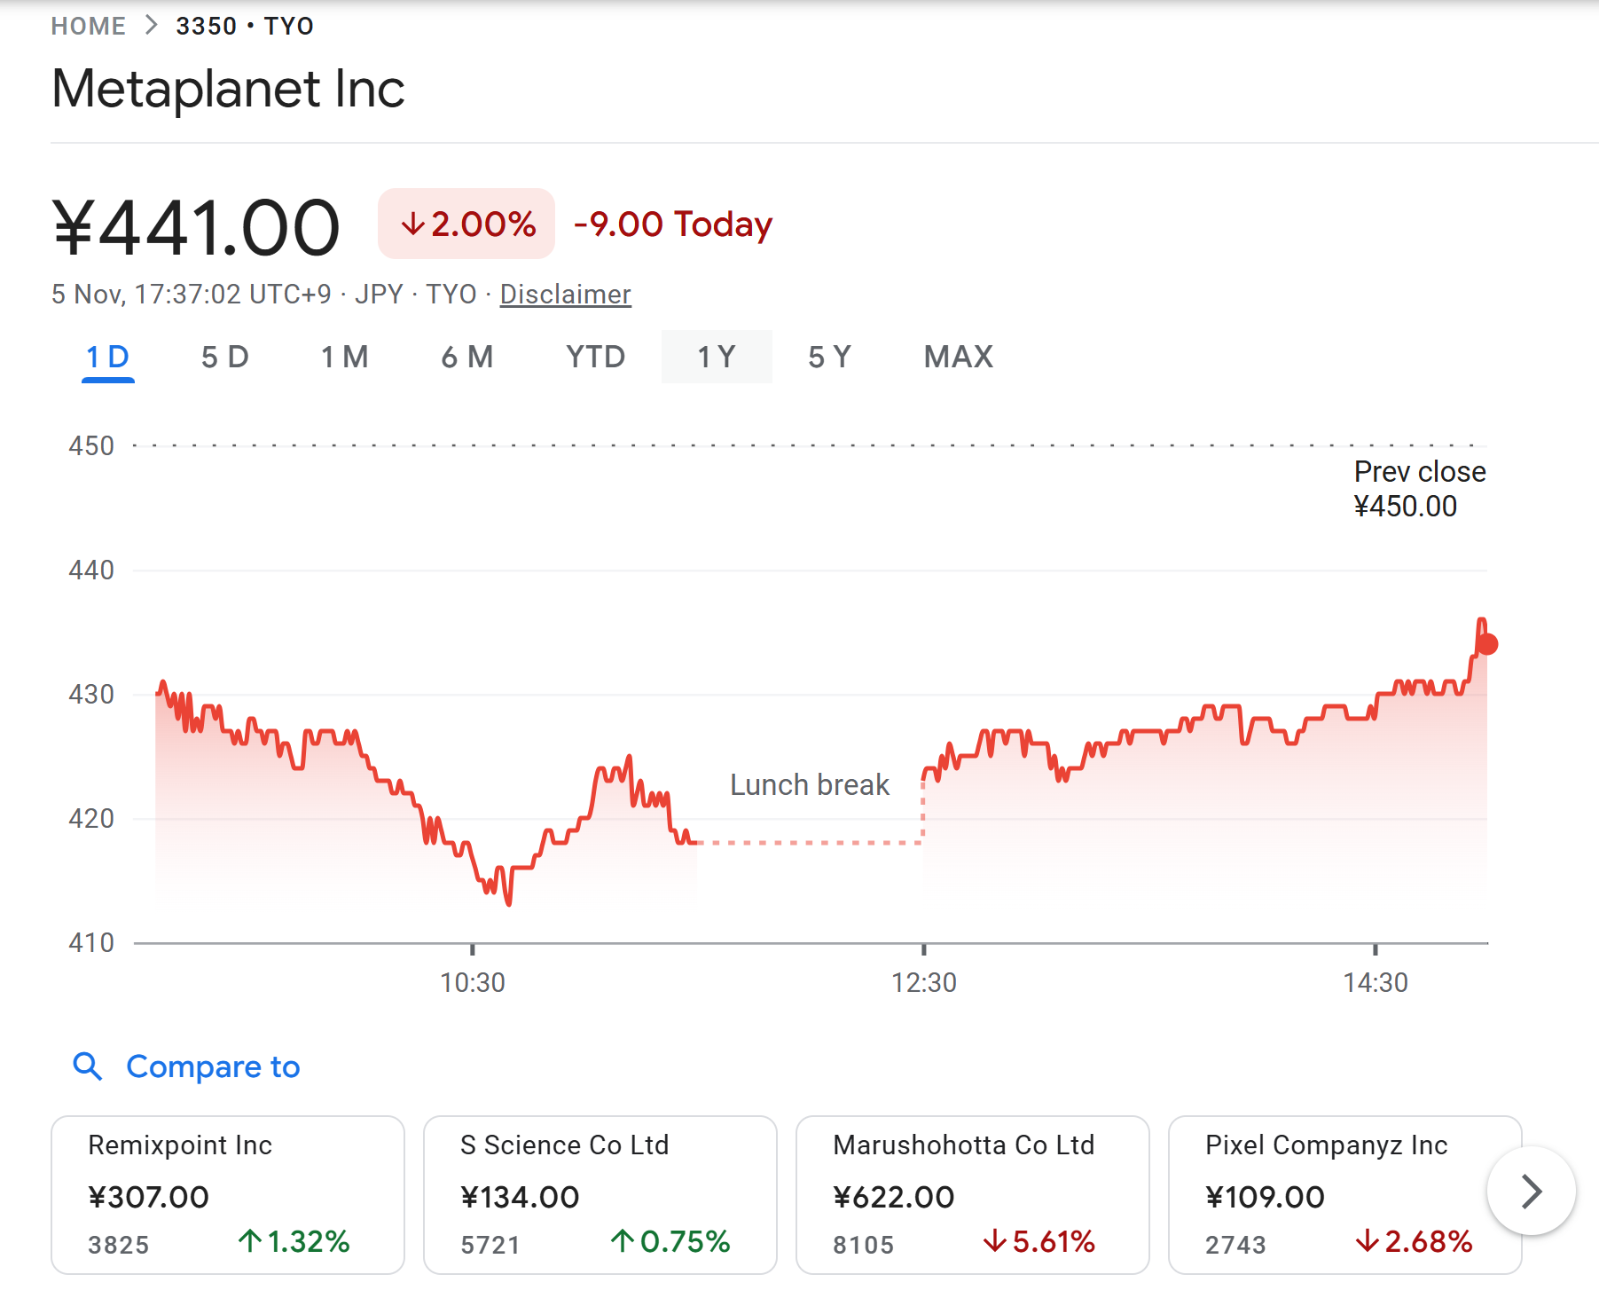Open the HOME breadcrumb link
This screenshot has height=1306, width=1599.
(x=88, y=24)
